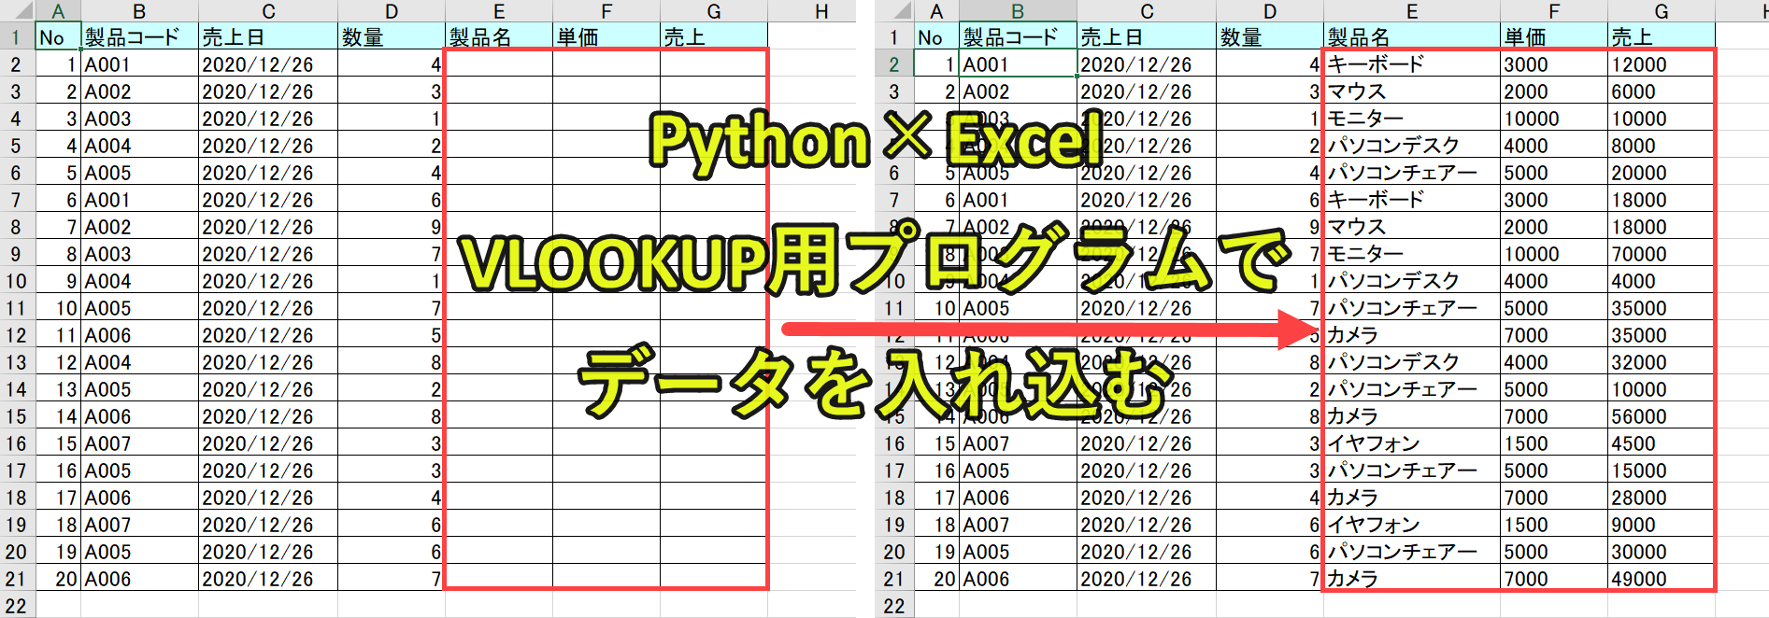Click quantity 5 cell in row 12, left sheet
Viewport: 1769px width, 618px height.
click(x=392, y=335)
